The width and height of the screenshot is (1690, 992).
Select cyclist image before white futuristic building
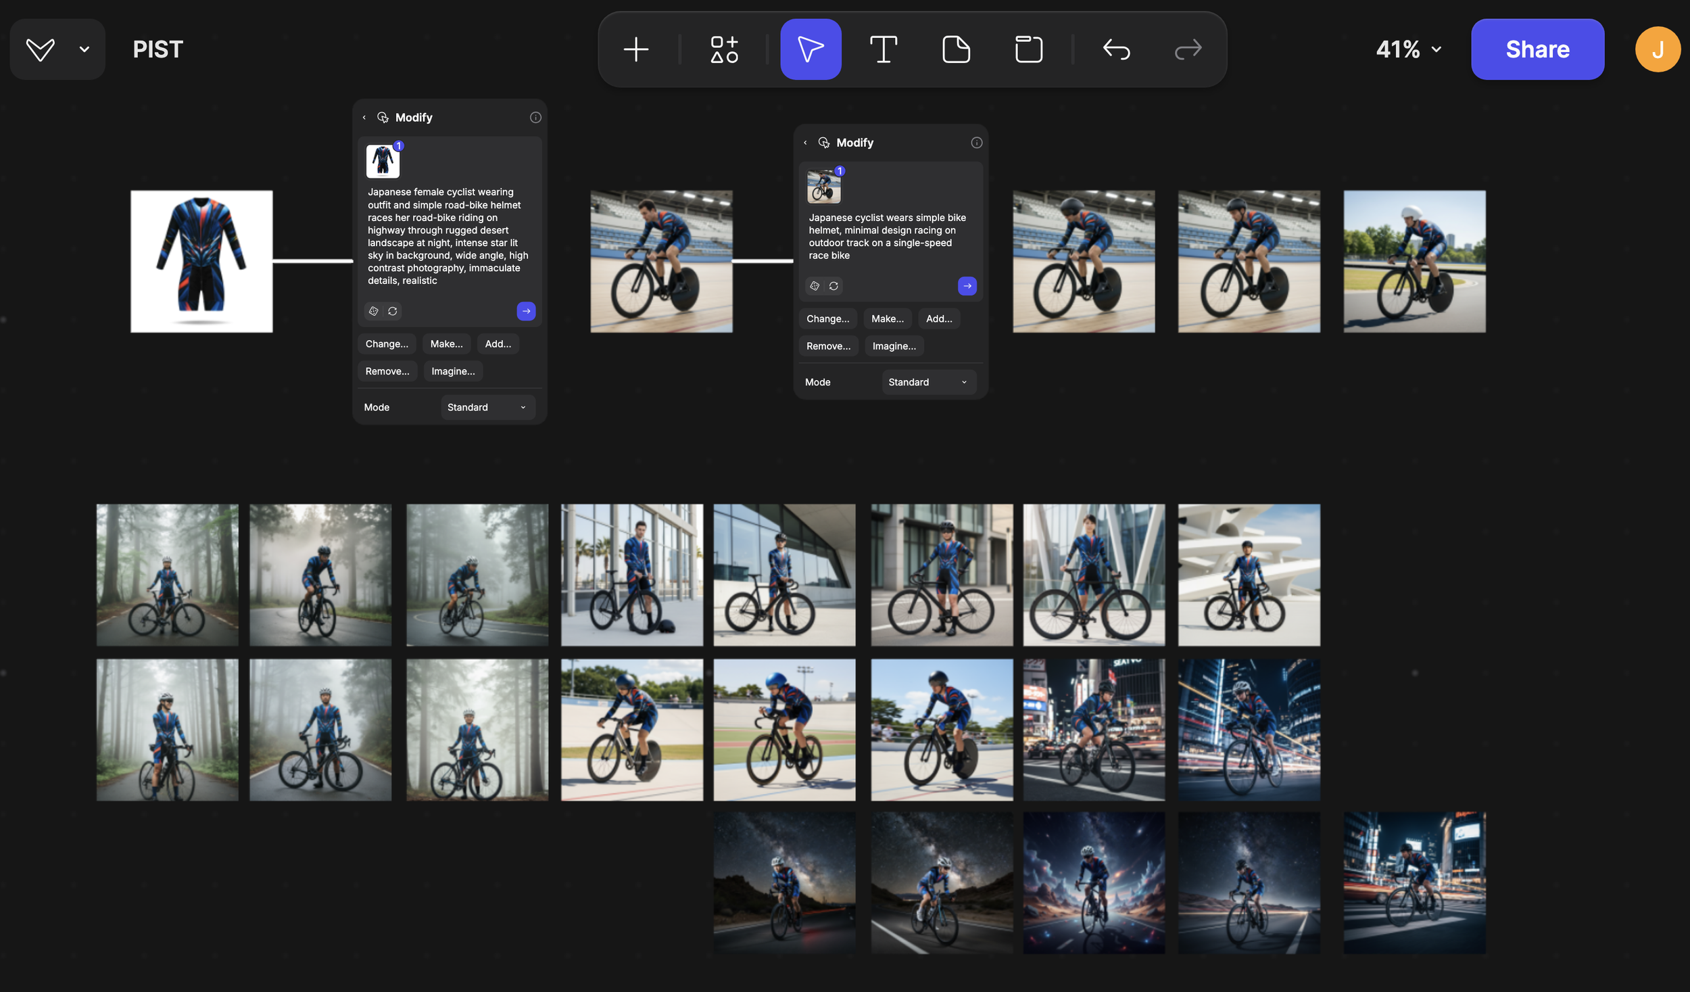[1249, 575]
